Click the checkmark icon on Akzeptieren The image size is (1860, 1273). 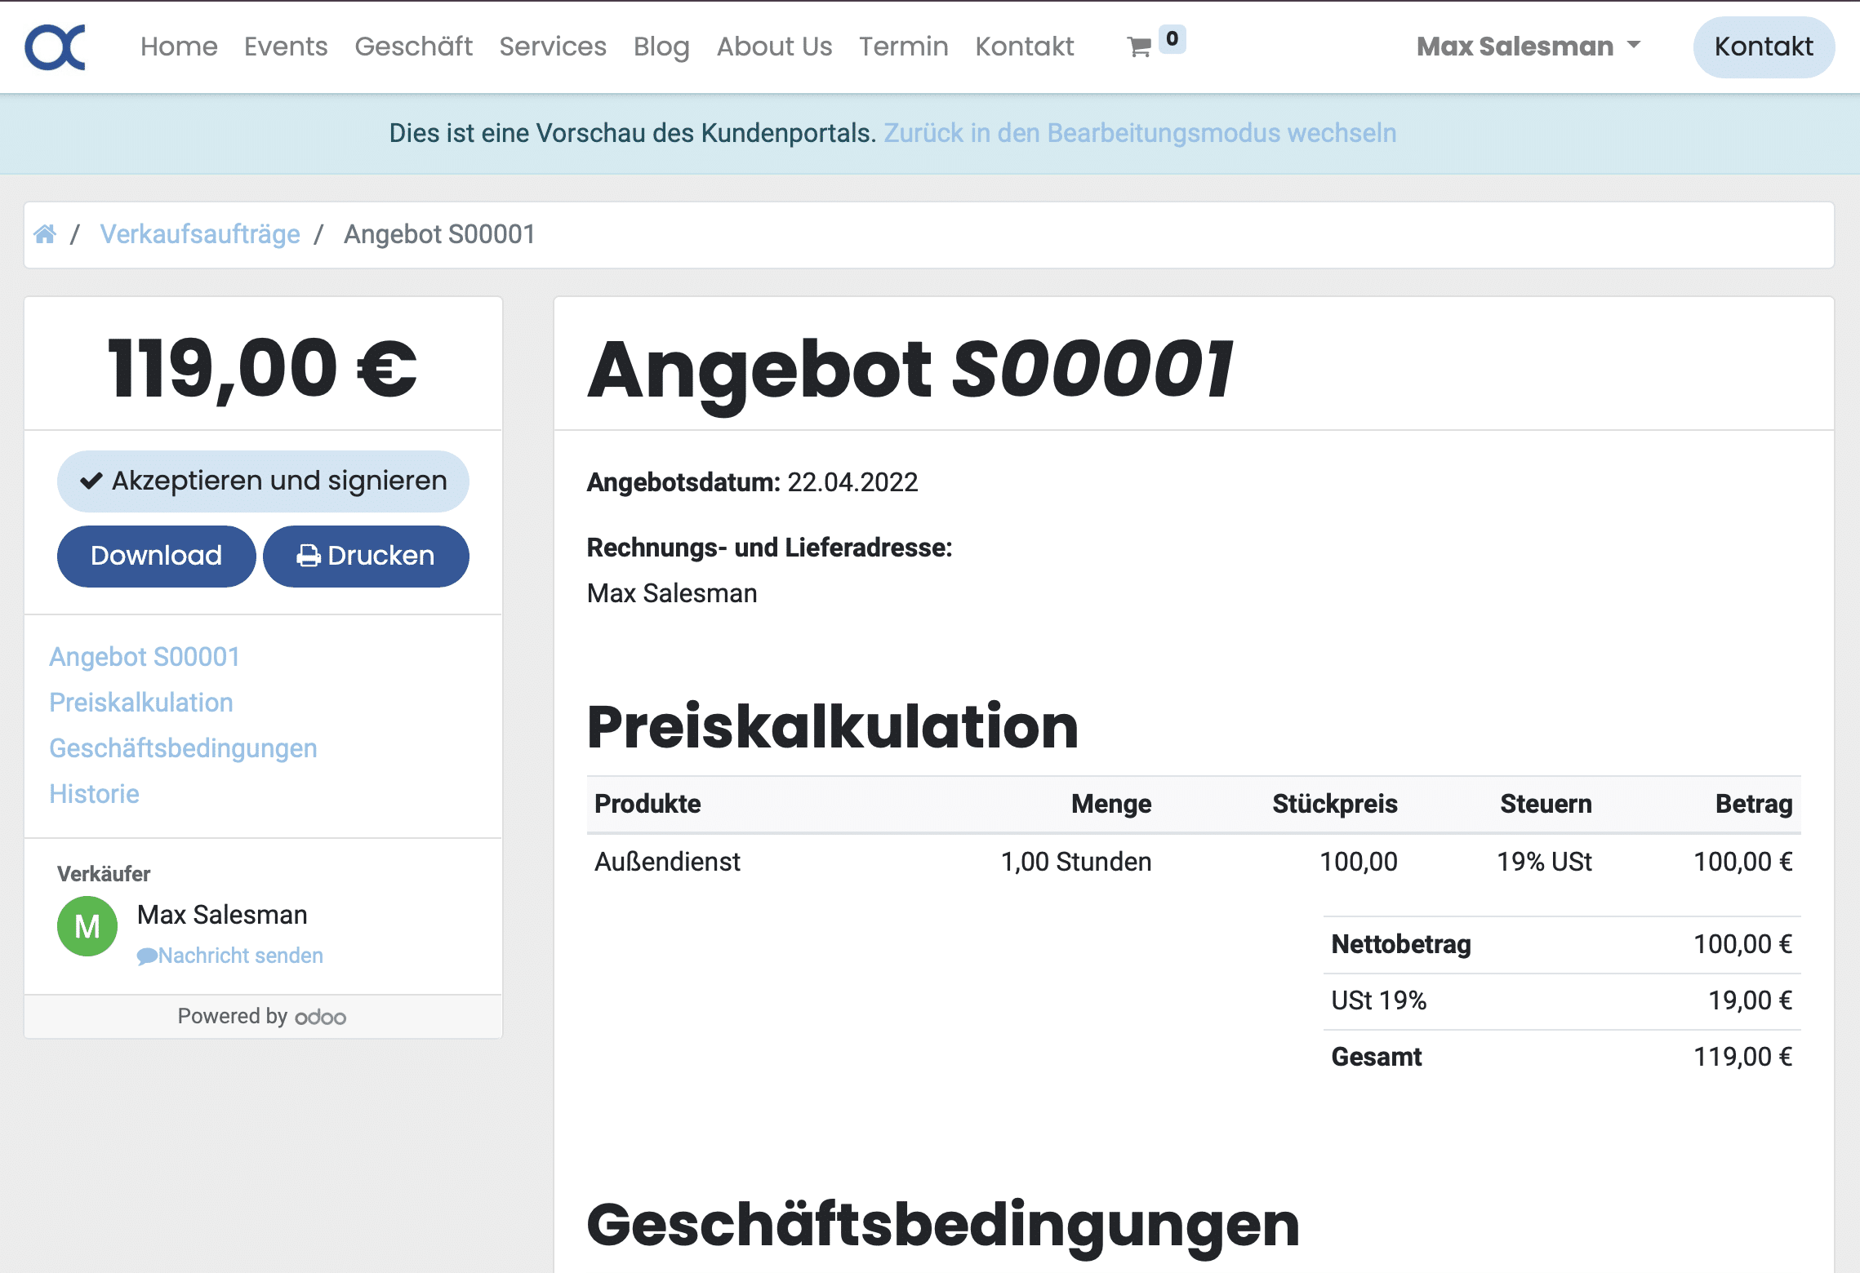[93, 481]
